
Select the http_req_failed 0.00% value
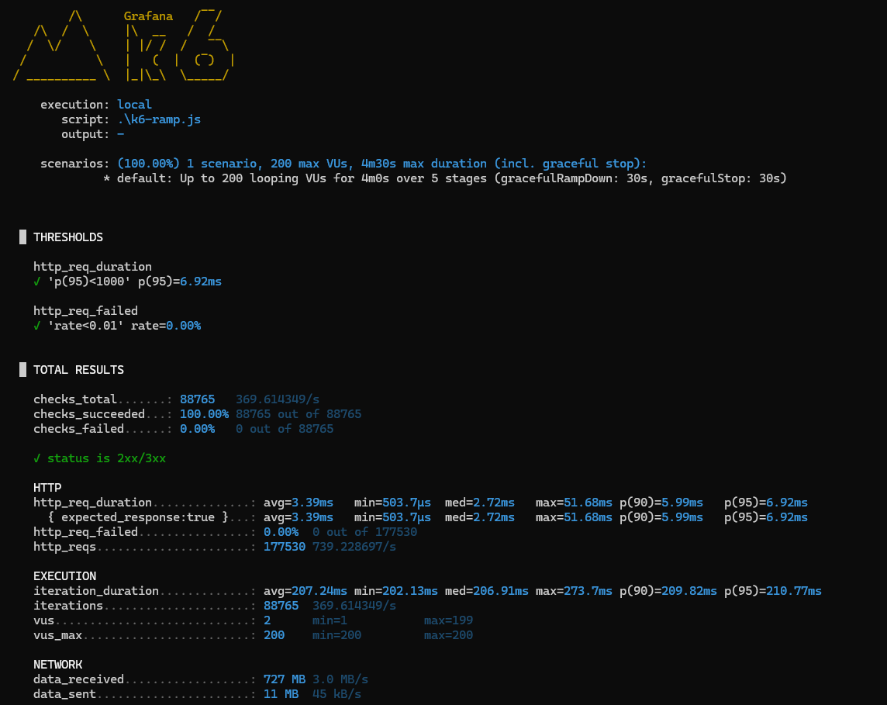(281, 532)
